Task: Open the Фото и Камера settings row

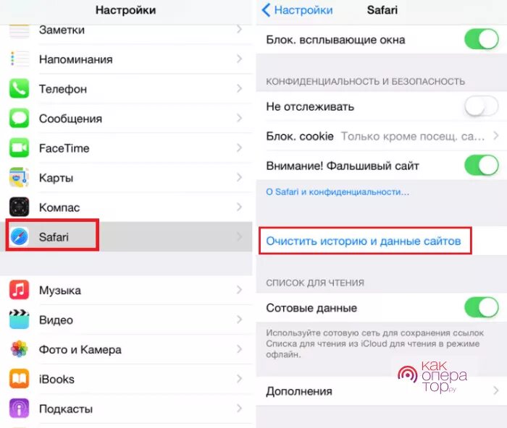Action: point(126,349)
